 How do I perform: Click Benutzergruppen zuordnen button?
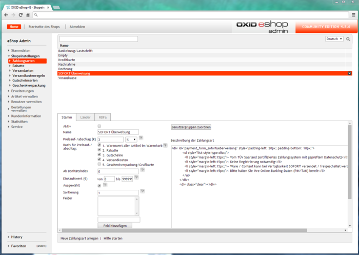tap(191, 127)
